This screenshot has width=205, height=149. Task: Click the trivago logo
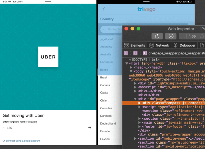pyautogui.click(x=147, y=9)
